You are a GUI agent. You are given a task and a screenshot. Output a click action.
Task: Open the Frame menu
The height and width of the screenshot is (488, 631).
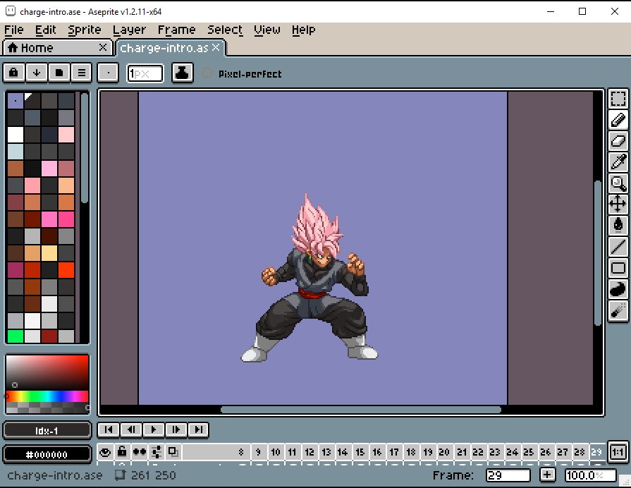coord(176,30)
